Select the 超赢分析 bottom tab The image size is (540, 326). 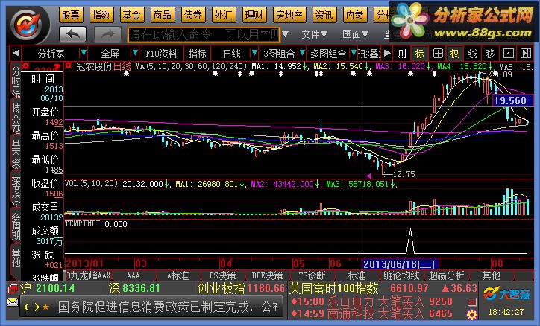pos(446,275)
